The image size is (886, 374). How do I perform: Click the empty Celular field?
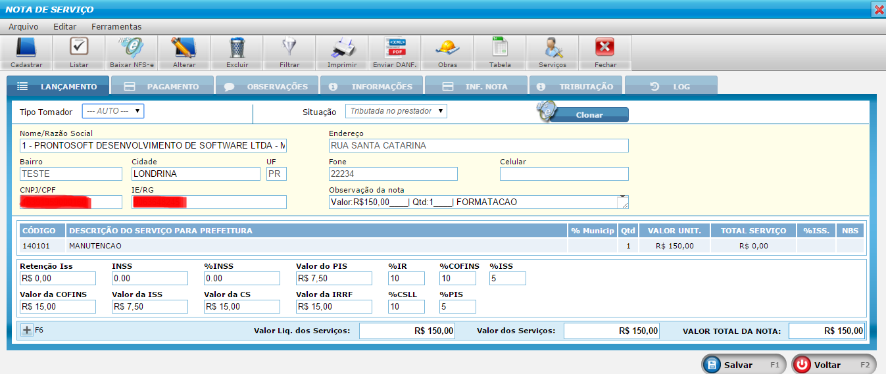point(564,174)
